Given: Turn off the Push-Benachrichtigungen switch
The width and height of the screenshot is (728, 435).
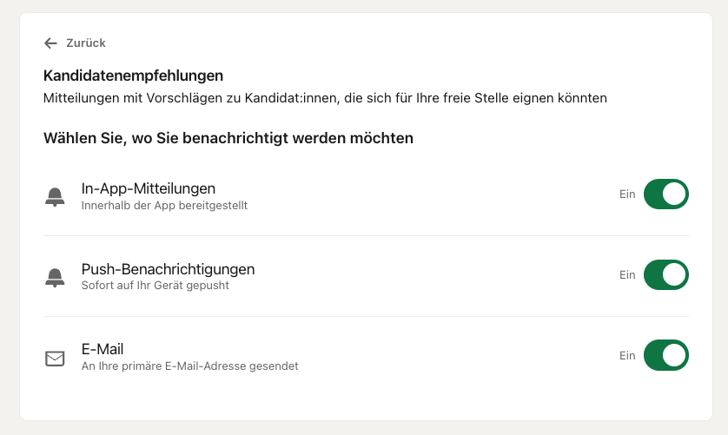Looking at the screenshot, I should pos(665,275).
